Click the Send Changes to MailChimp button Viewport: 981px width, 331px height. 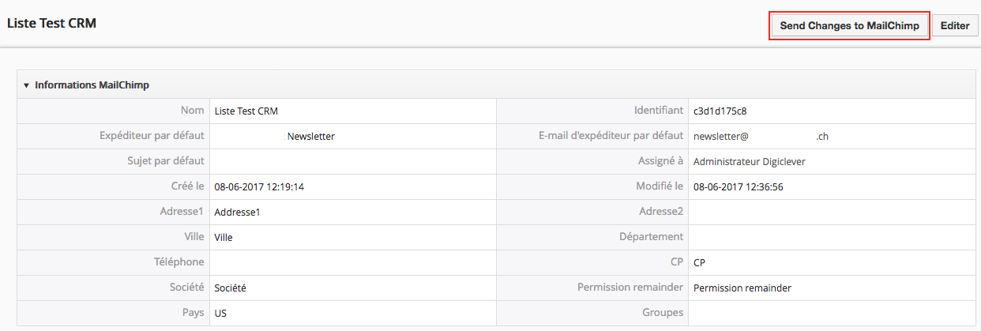(849, 25)
